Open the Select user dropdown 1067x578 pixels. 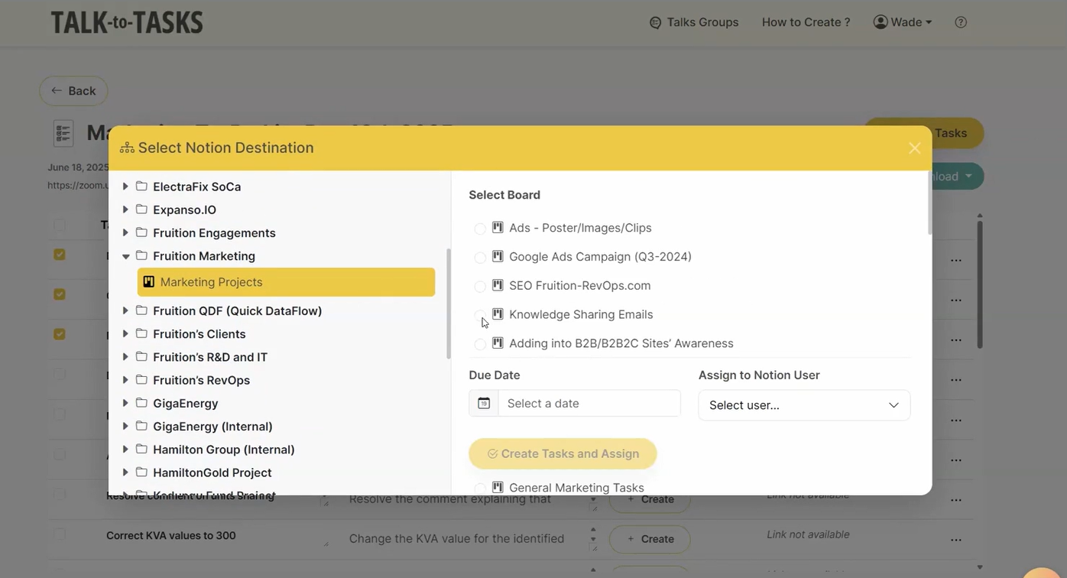pos(804,405)
